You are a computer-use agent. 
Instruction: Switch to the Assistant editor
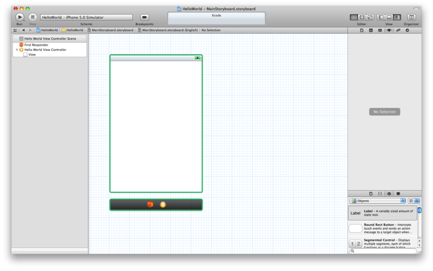(362, 17)
